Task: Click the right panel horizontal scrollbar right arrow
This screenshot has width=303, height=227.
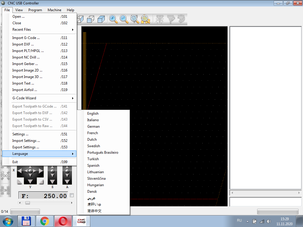Action: click(299, 193)
